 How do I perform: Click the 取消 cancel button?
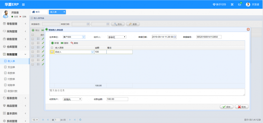point(242,107)
